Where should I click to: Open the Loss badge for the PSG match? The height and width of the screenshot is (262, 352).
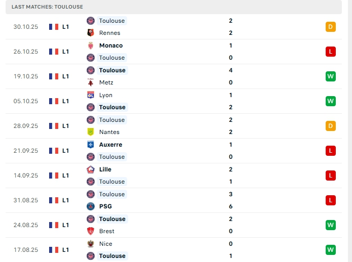(x=331, y=200)
